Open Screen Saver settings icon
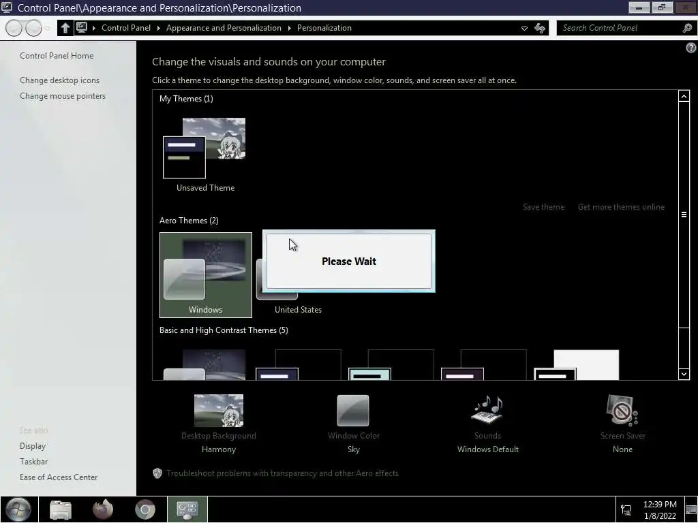The width and height of the screenshot is (698, 523). coord(622,411)
